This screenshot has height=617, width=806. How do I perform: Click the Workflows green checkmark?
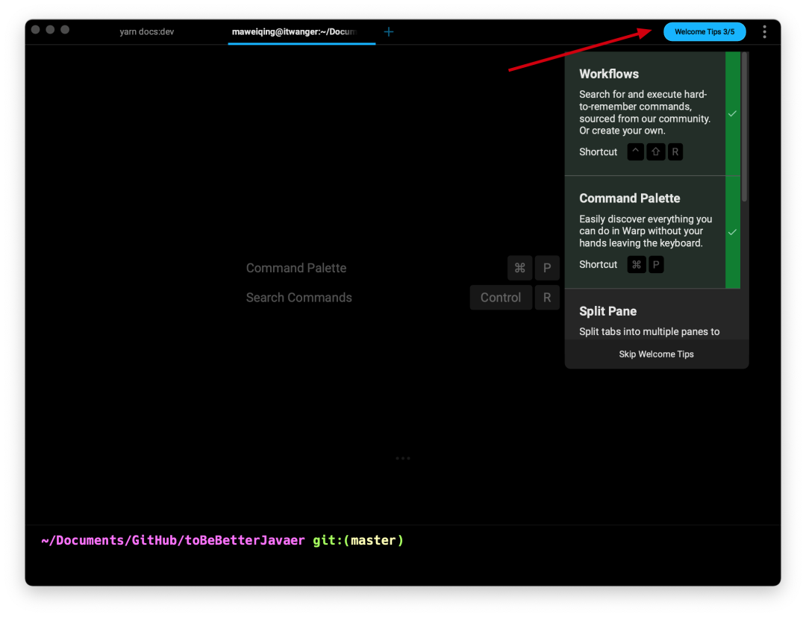tap(733, 113)
